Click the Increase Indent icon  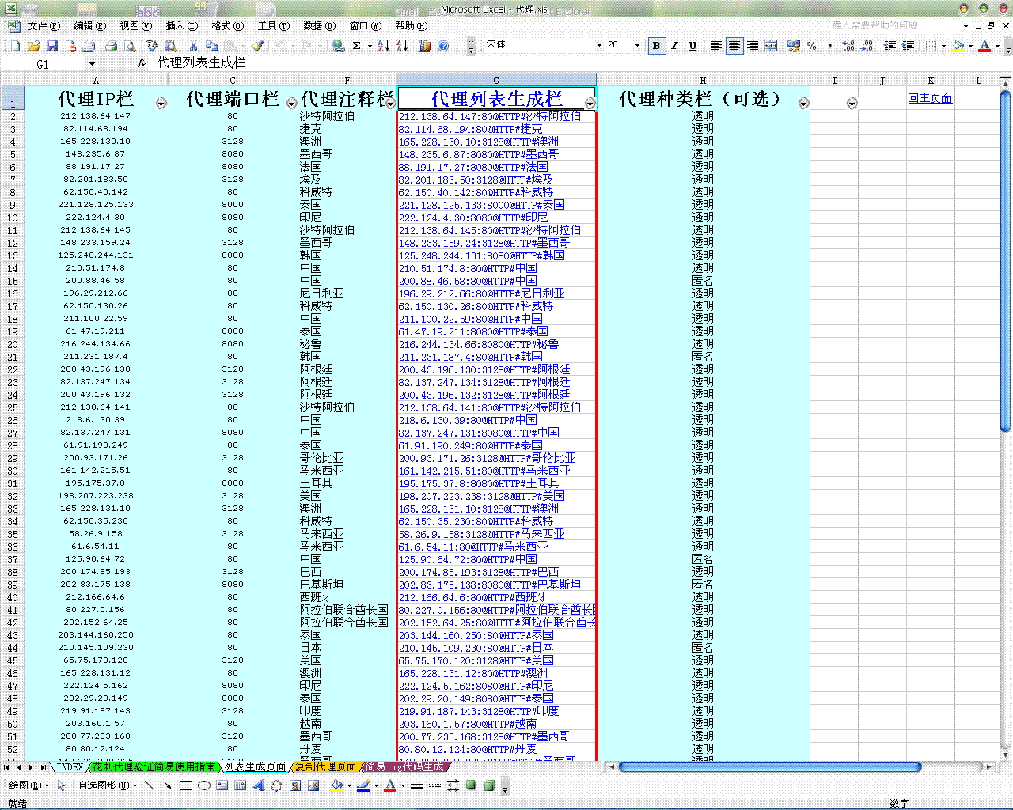(x=909, y=46)
